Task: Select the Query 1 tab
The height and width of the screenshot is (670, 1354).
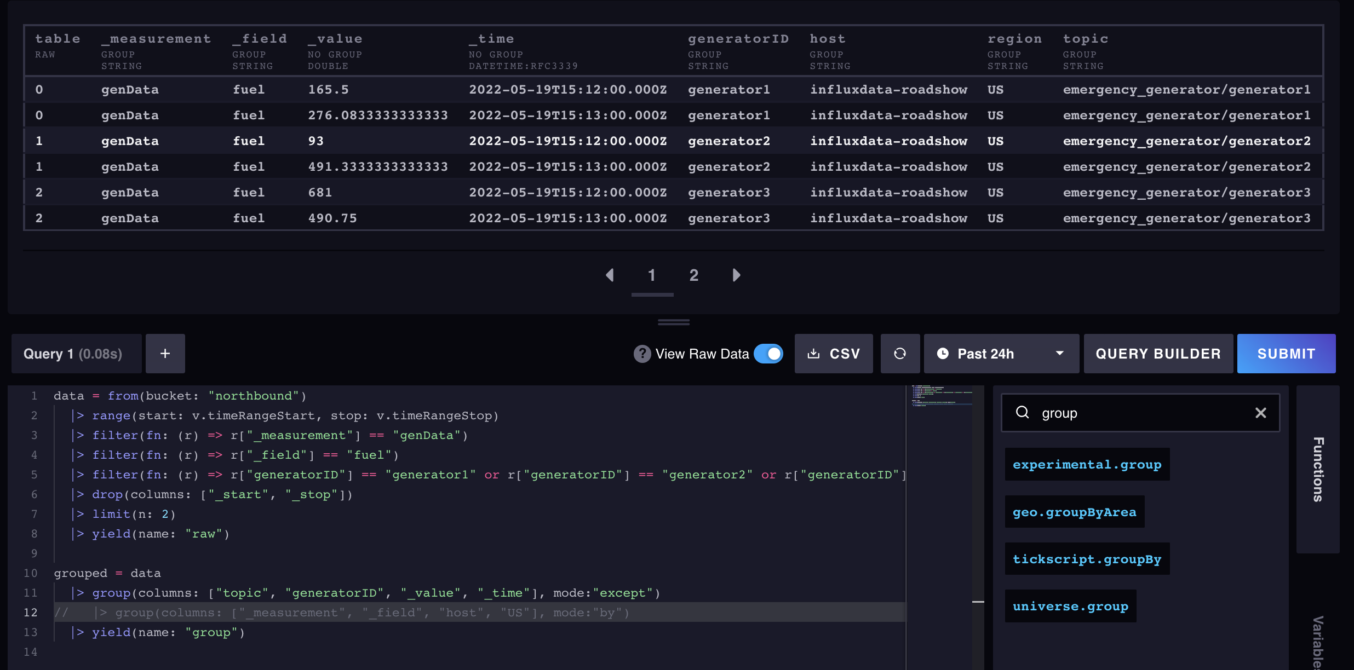Action: coord(76,354)
